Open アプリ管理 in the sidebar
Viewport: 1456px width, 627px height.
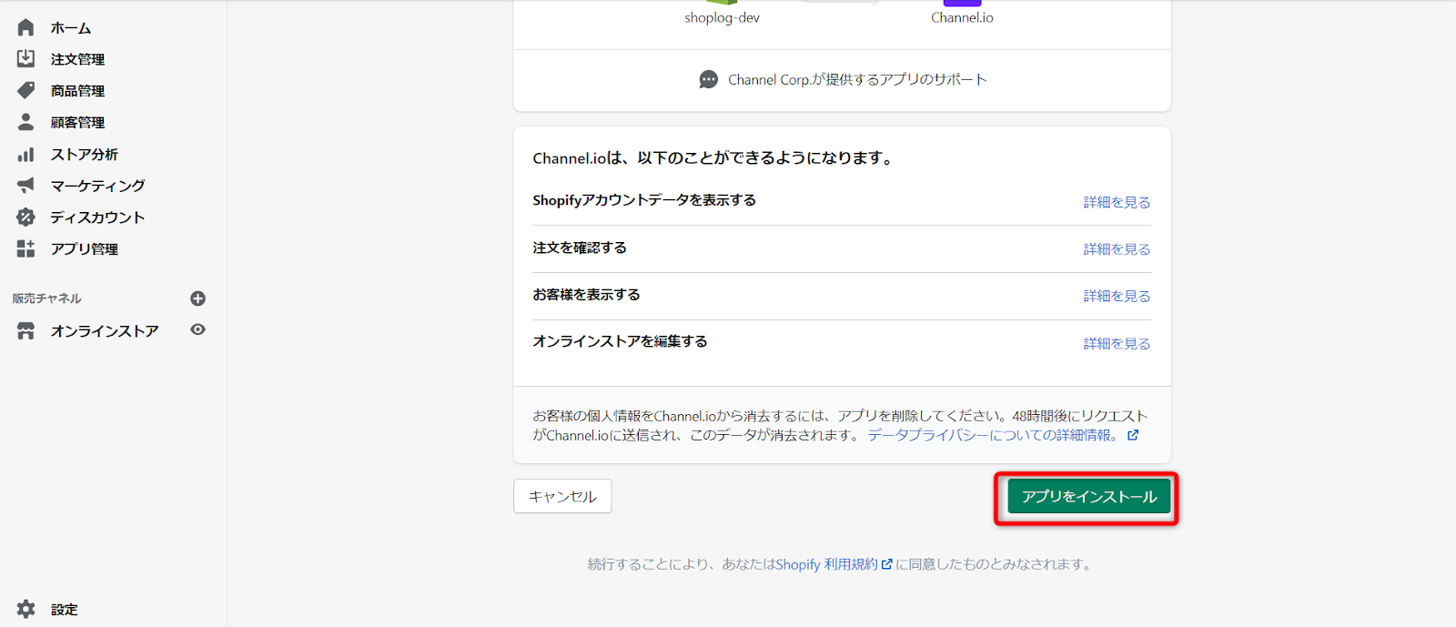pyautogui.click(x=85, y=248)
